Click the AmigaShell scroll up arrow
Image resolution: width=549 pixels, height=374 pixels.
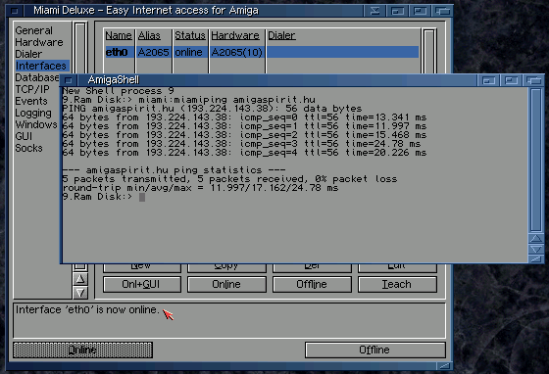(x=536, y=239)
